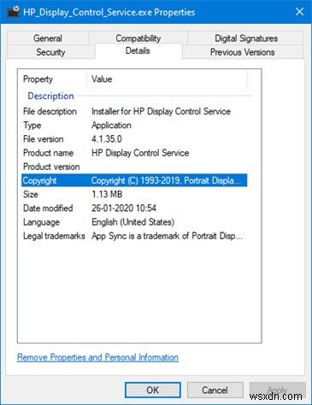Select the Details tab
312x405 pixels.
(138, 51)
